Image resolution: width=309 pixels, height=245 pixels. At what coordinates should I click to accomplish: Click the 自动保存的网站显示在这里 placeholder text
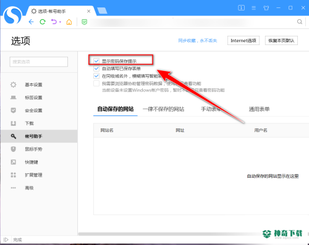tap(273, 176)
